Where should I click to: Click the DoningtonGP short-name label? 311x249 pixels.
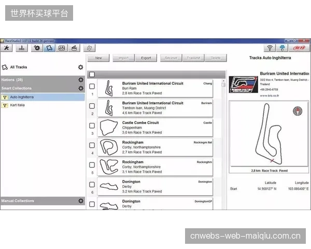203,201
